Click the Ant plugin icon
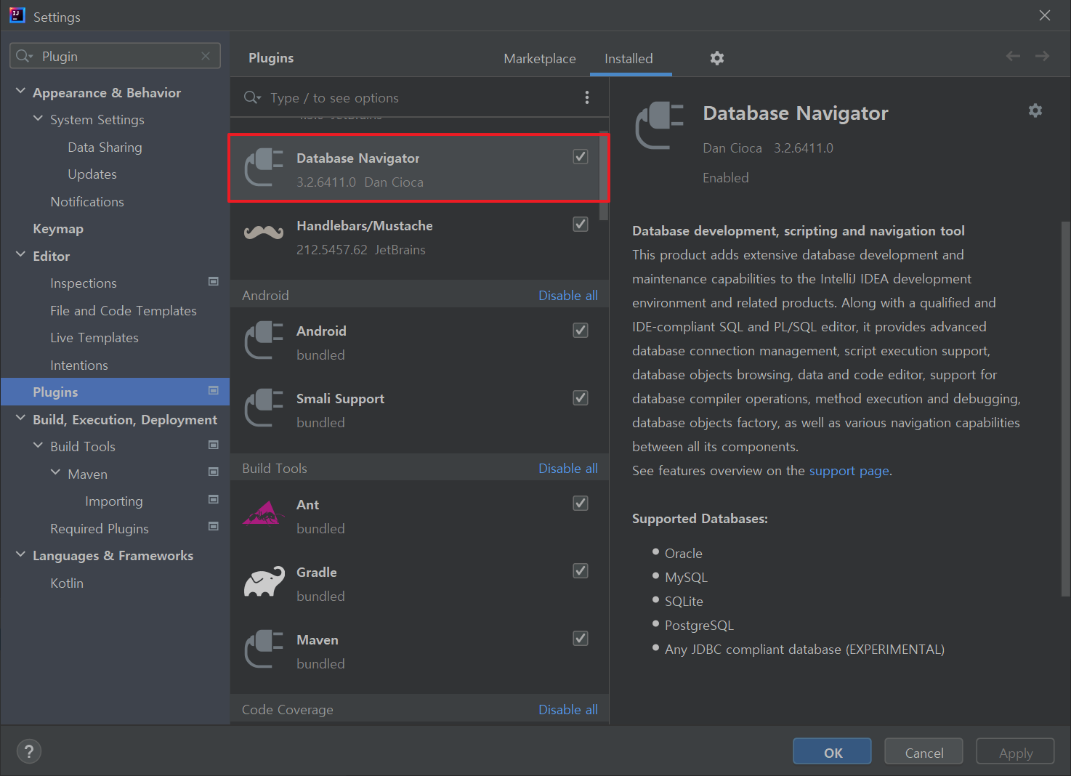1071x776 pixels. click(263, 513)
